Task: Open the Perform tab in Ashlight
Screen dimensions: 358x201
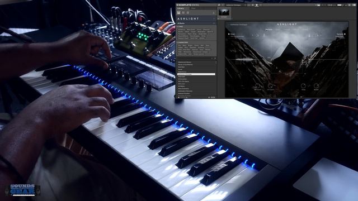Action: click(x=269, y=30)
